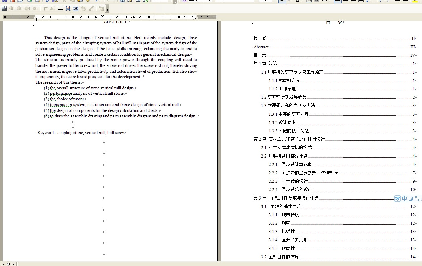Toggle IME half/full width moon icon
This screenshot has height=266, width=422.
tap(410, 198)
